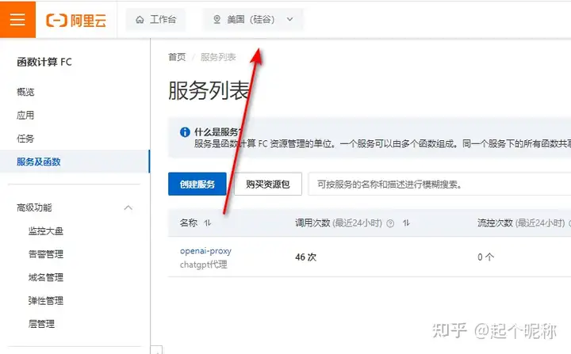Viewport: 571px width, 354px height.
Task: Click the 名称 column header
Action: 189,223
